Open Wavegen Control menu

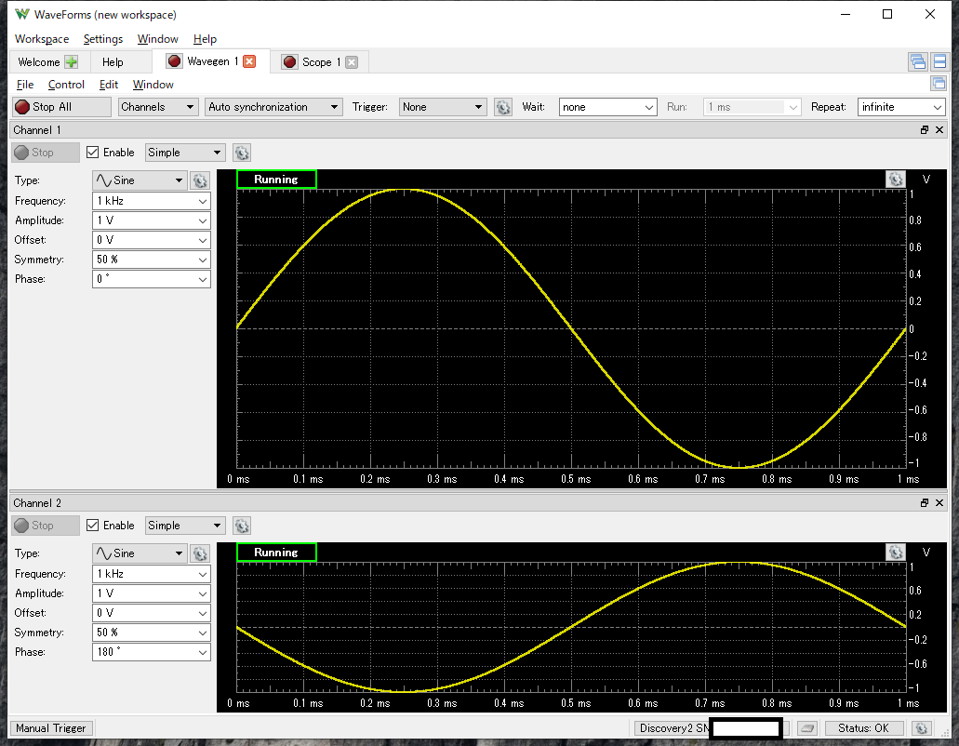[x=66, y=85]
